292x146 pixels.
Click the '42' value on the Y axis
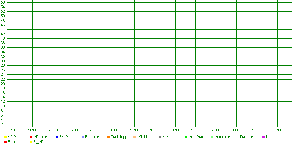pos(3,34)
